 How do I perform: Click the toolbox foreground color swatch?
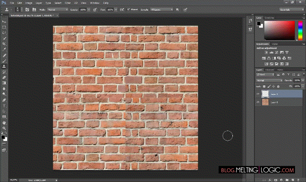coord(3,137)
